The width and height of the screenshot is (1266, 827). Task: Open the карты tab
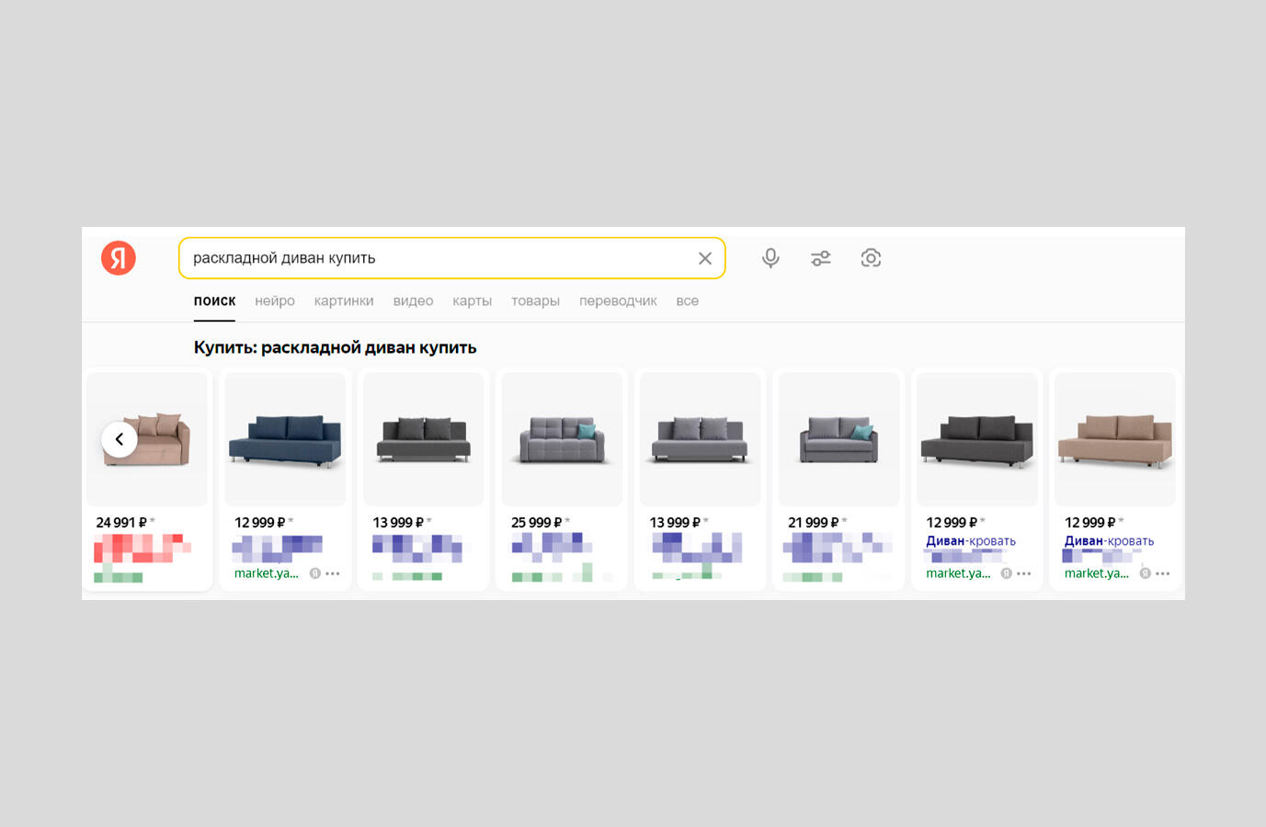coord(472,300)
